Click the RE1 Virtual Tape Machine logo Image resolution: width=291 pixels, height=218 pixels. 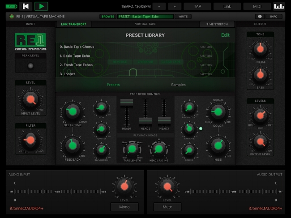coord(30,42)
